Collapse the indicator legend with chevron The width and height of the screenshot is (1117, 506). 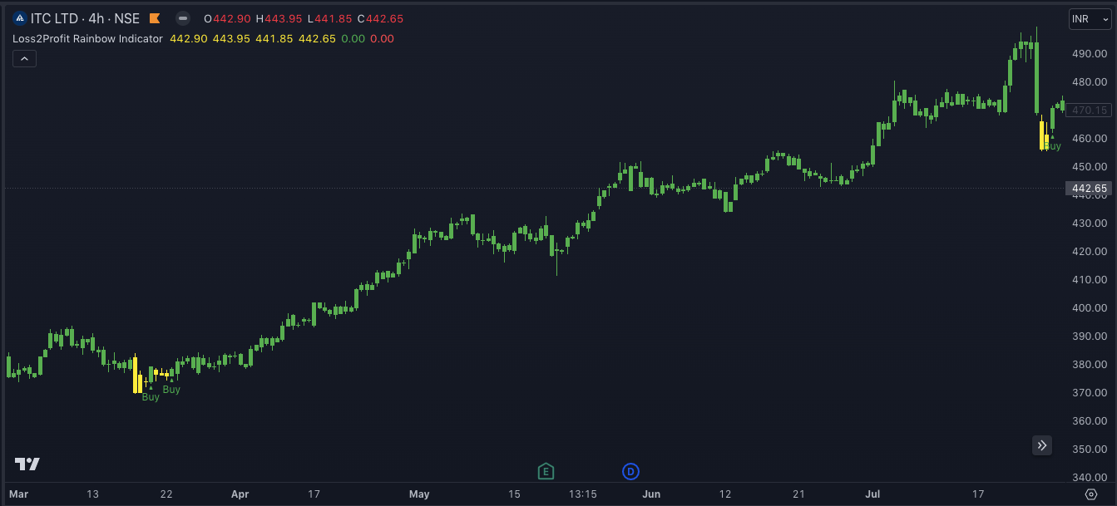pyautogui.click(x=24, y=58)
